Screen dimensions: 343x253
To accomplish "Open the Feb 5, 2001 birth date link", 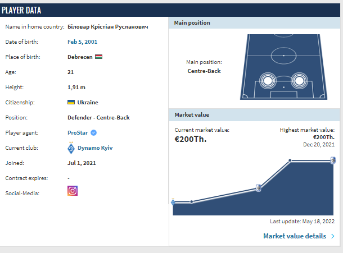I will (x=82, y=42).
